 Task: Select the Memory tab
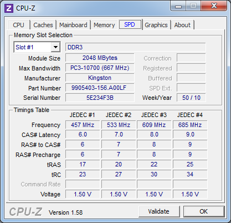click(104, 25)
